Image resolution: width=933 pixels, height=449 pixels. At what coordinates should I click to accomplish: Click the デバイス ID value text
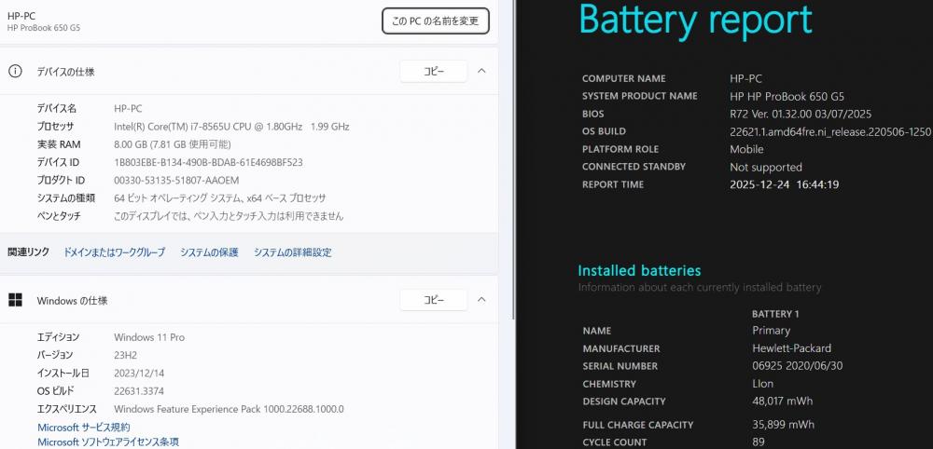pos(208,162)
